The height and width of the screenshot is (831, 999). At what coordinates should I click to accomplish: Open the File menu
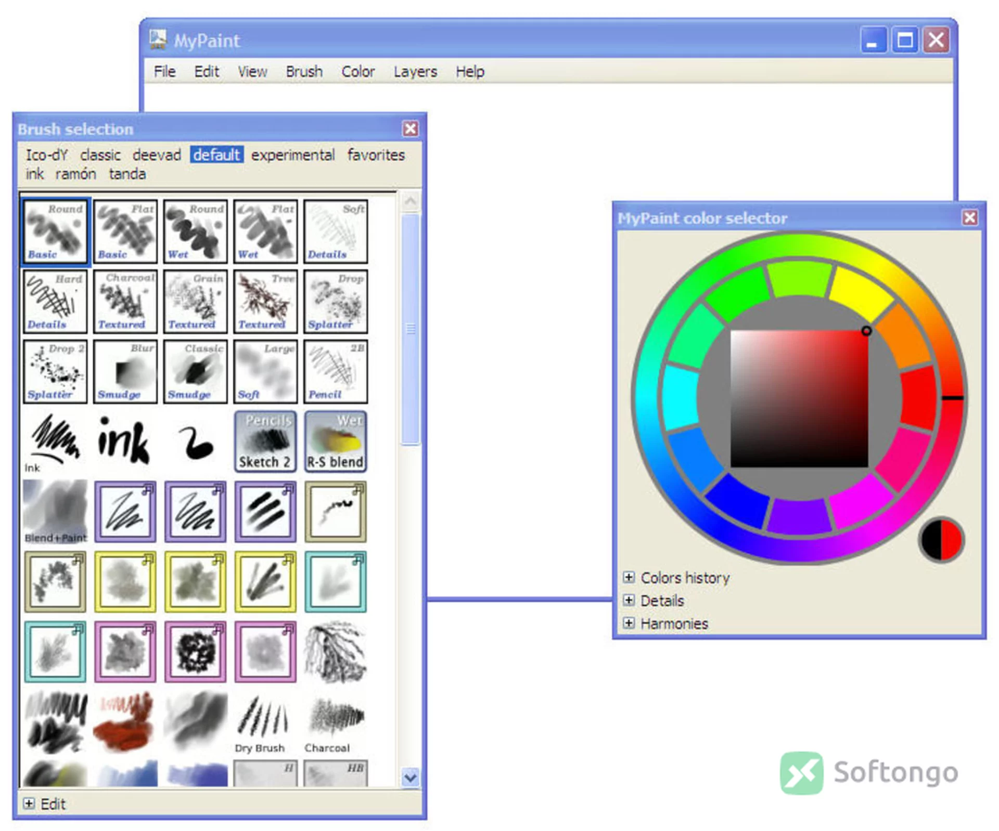(164, 71)
